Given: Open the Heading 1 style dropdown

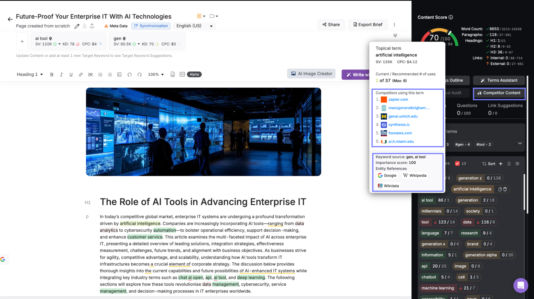Looking at the screenshot, I should (x=30, y=74).
